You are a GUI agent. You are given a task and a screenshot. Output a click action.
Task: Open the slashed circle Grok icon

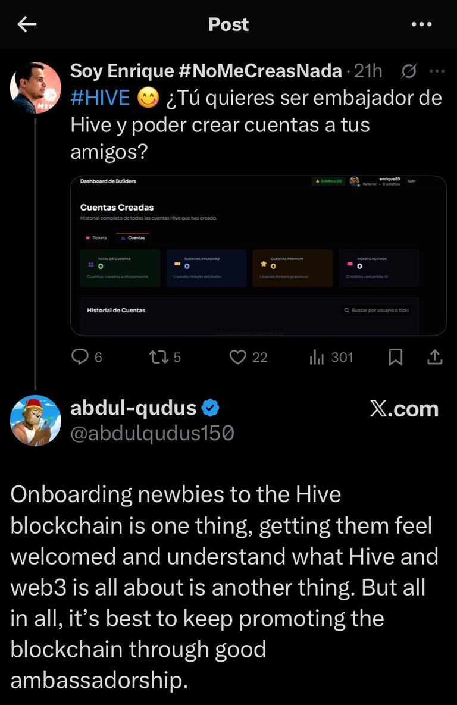[408, 71]
